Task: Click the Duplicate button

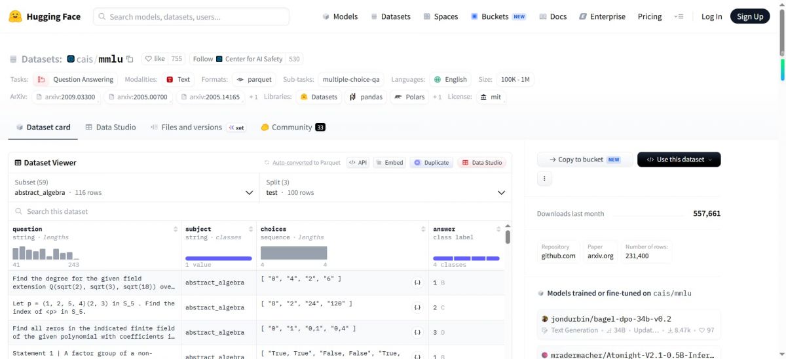Action: click(432, 163)
